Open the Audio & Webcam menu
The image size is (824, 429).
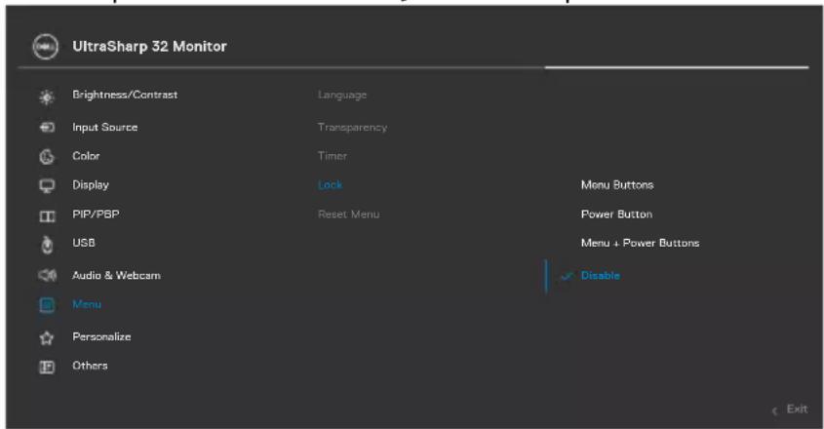tap(117, 275)
